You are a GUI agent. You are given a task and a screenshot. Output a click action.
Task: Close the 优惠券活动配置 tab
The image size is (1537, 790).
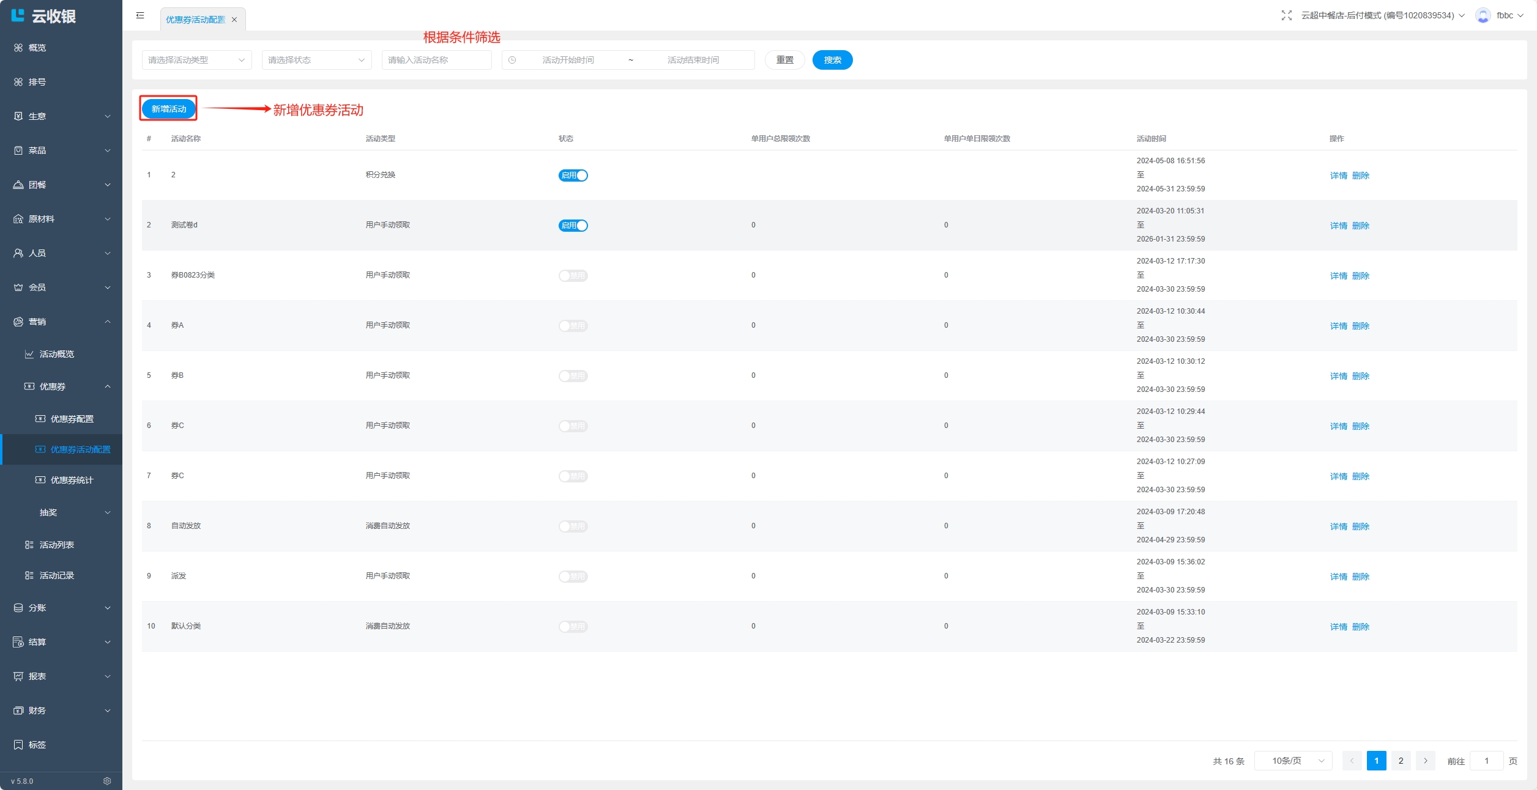pos(234,20)
